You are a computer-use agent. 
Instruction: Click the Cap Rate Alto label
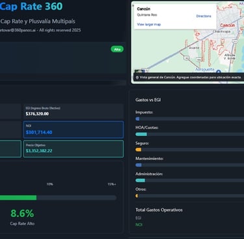coord(22,223)
